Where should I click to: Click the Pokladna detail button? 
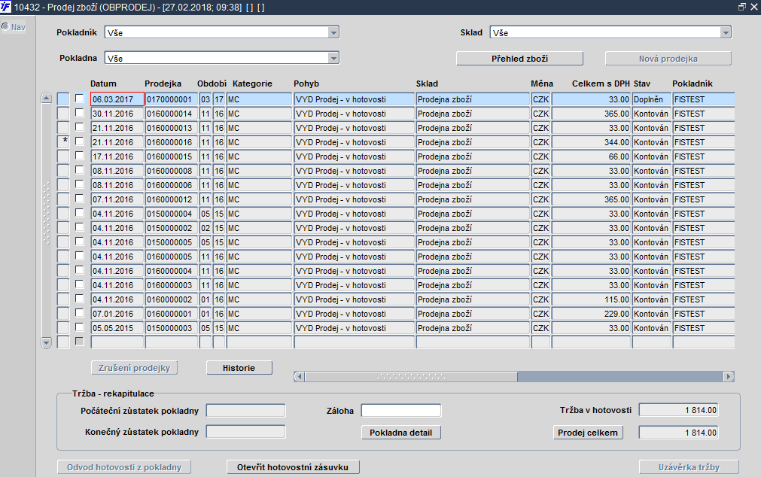click(401, 433)
